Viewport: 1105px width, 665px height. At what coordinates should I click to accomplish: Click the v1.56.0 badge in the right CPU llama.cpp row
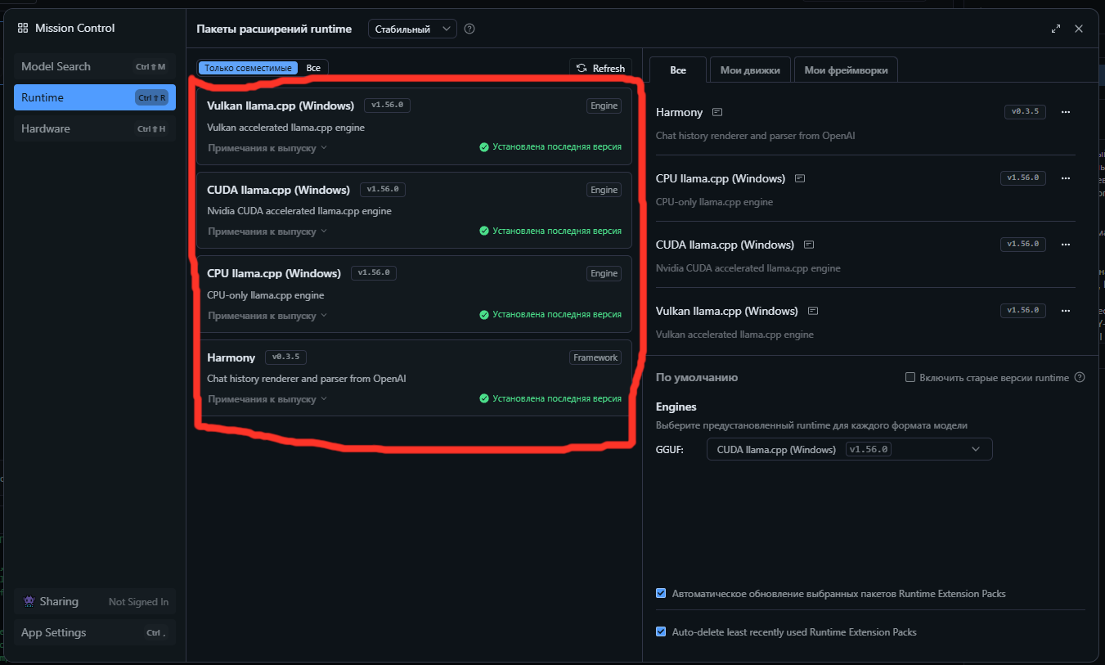pyautogui.click(x=1023, y=178)
